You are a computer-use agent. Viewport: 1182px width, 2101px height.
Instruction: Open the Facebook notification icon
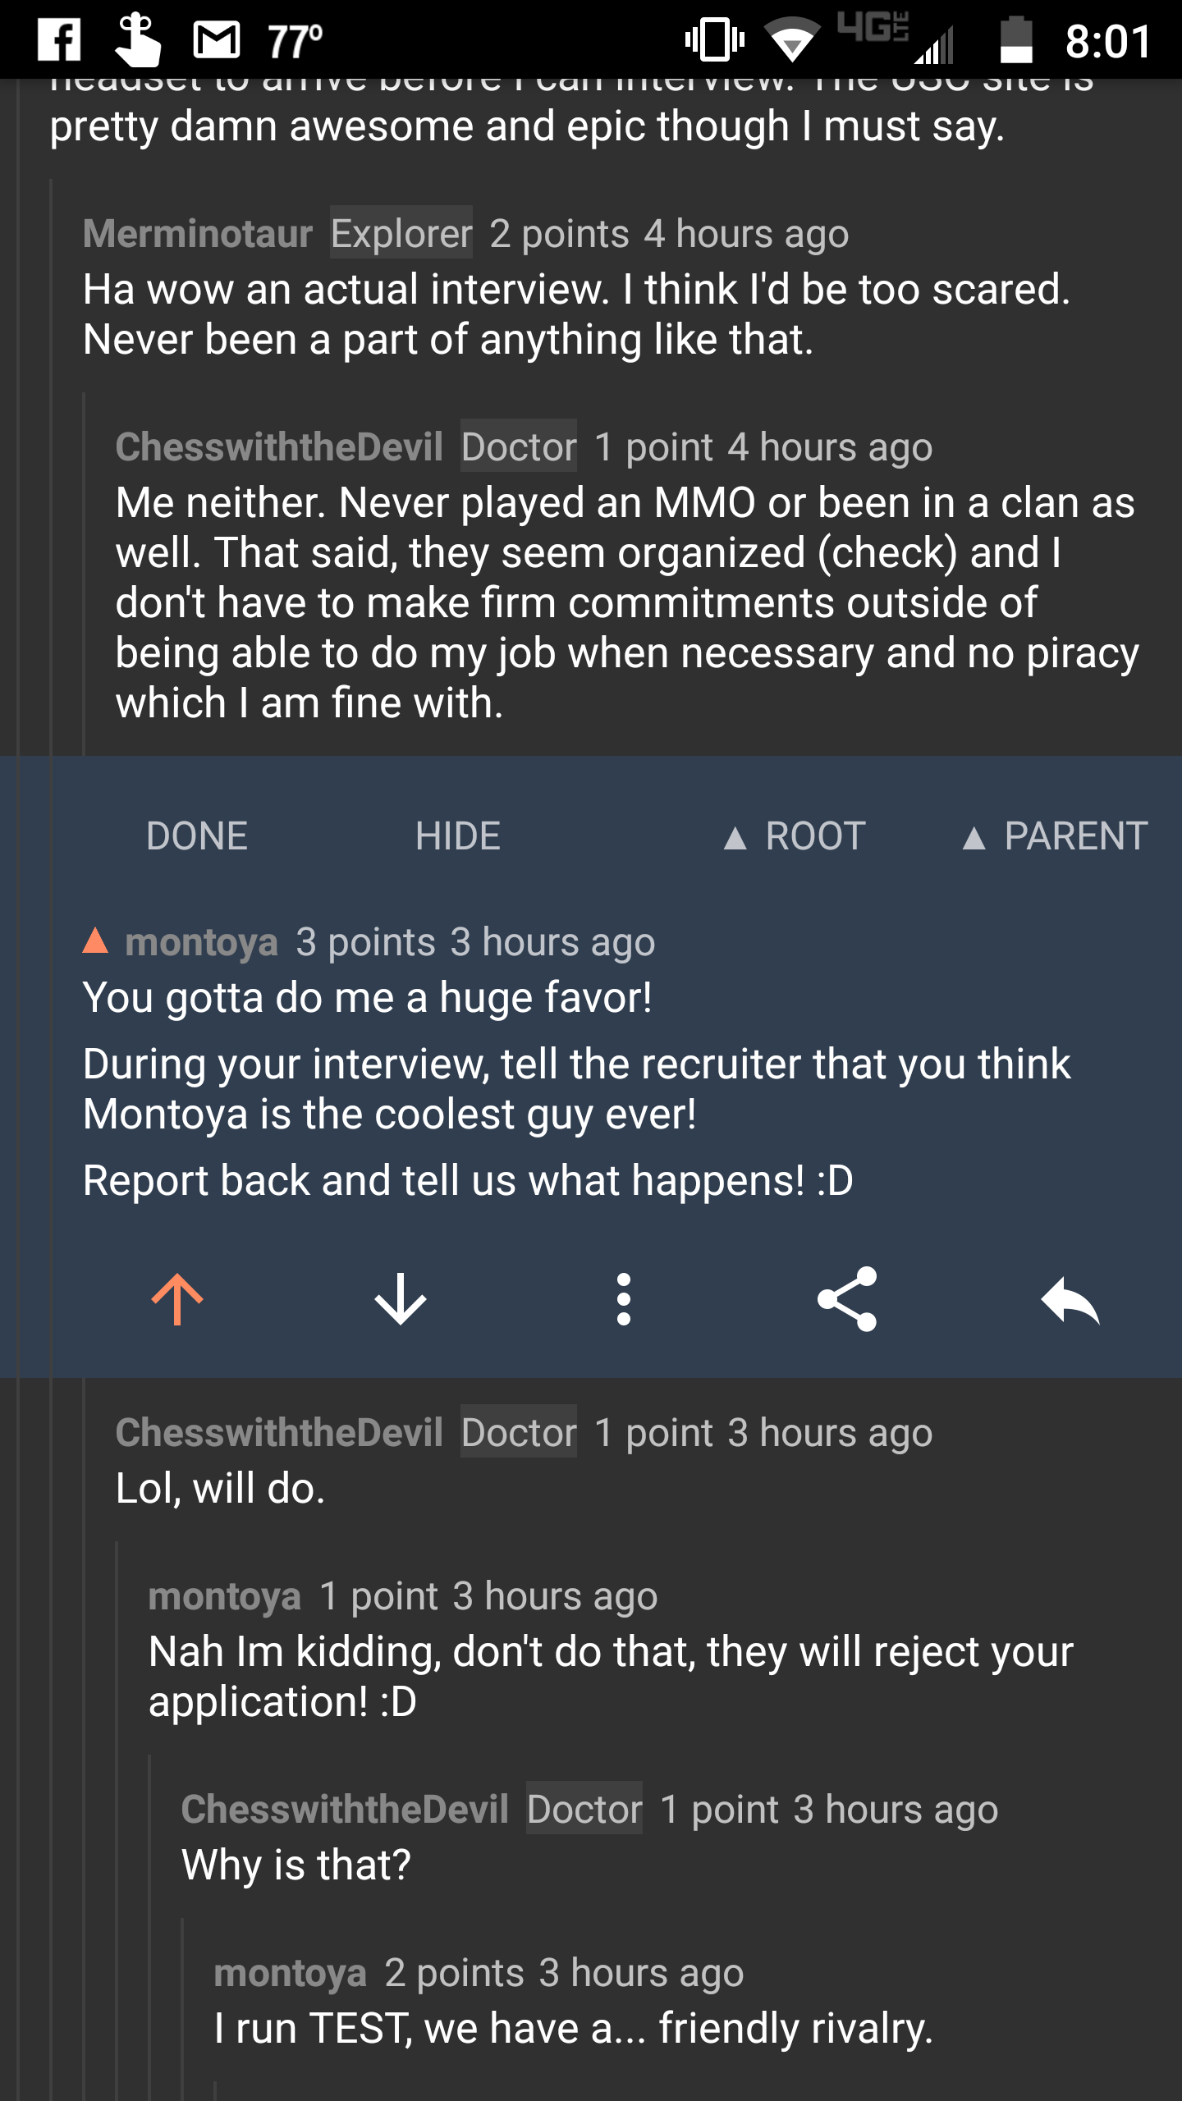coord(60,40)
